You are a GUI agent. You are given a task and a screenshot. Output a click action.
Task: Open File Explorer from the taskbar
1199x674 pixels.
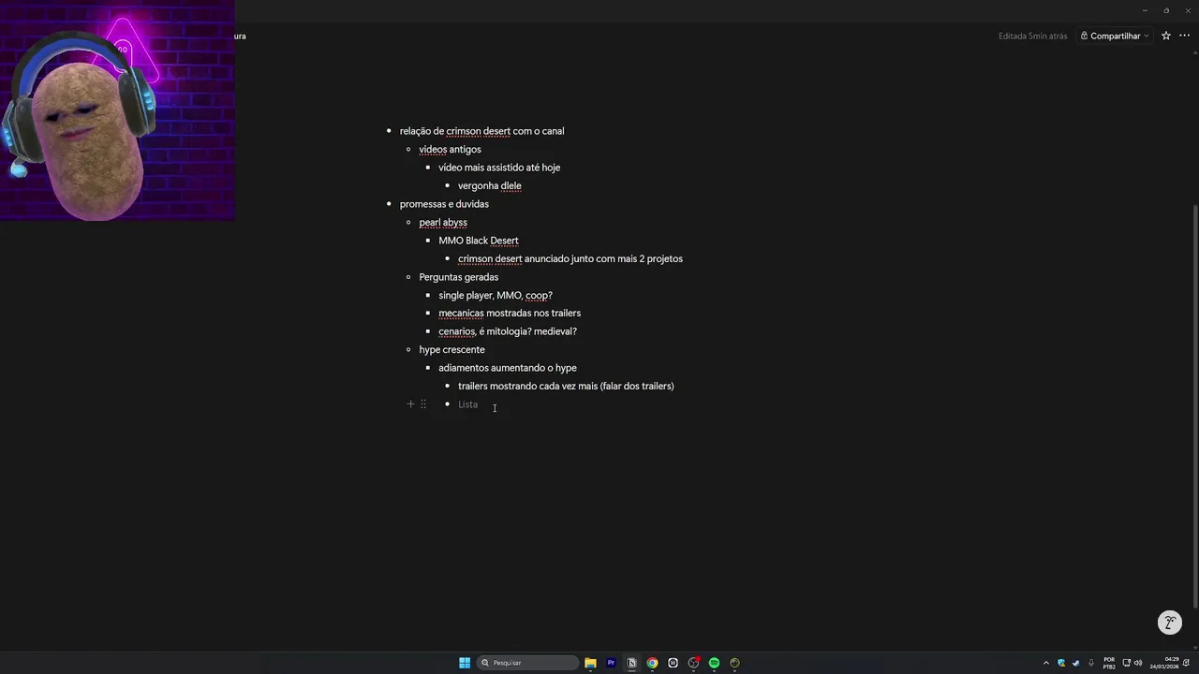tap(590, 663)
